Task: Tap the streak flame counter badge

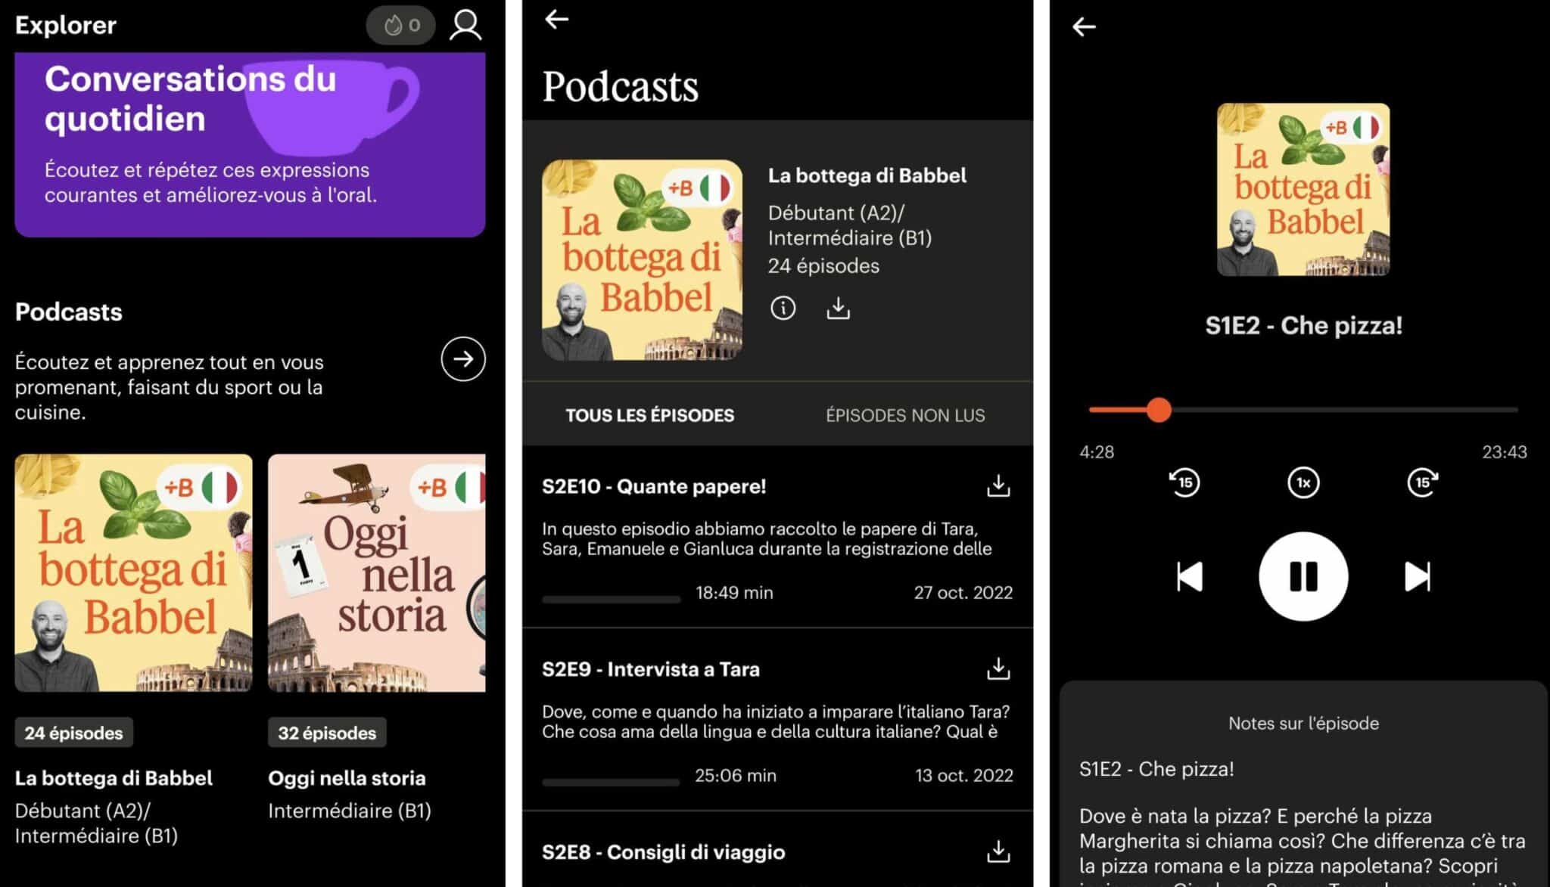Action: coord(401,25)
